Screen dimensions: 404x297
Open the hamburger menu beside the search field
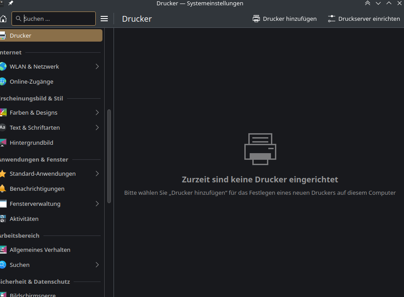click(104, 19)
